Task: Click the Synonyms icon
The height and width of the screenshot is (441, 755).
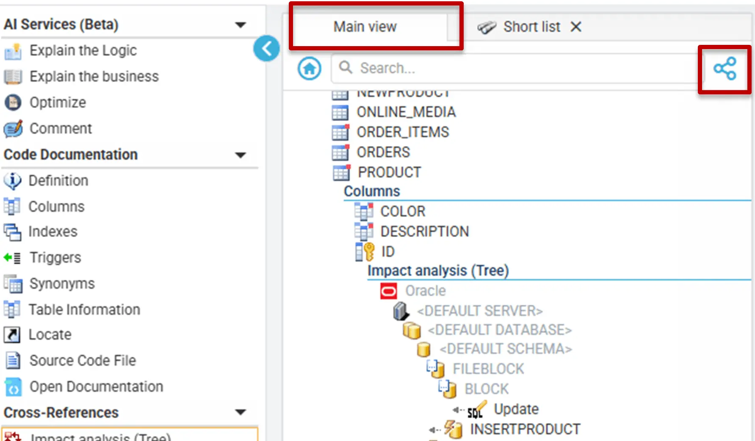Action: (13, 284)
